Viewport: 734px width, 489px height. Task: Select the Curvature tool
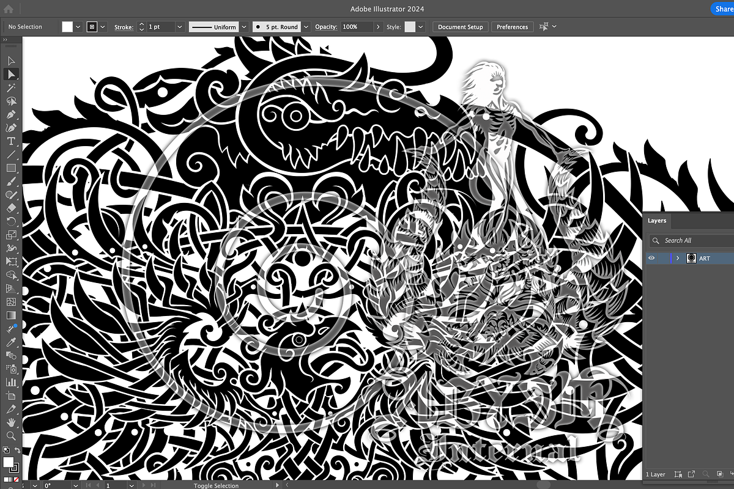click(11, 128)
